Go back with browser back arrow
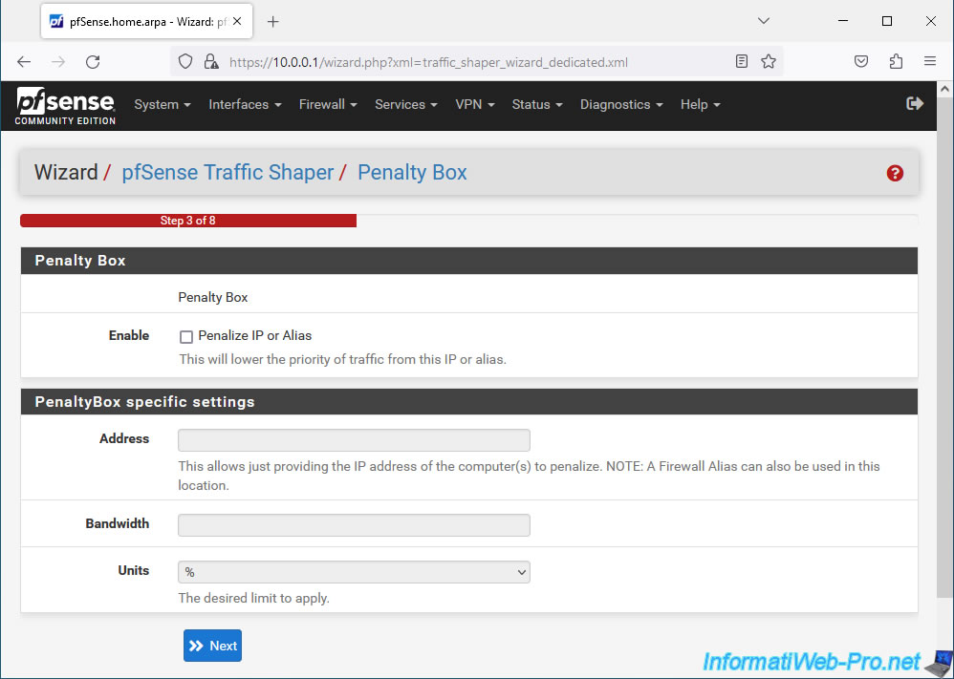The width and height of the screenshot is (954, 679). (x=24, y=62)
